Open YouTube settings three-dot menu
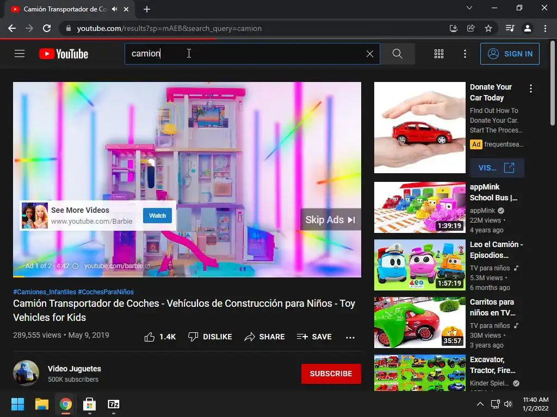The image size is (557, 417). coord(465,54)
